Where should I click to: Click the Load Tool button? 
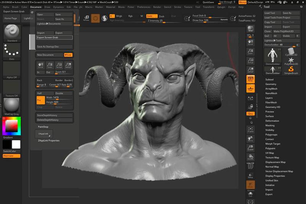pos(272,13)
